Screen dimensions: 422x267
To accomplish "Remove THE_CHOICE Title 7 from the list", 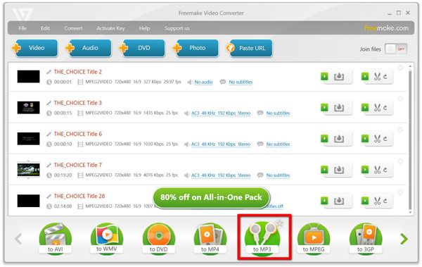I will pos(400,161).
